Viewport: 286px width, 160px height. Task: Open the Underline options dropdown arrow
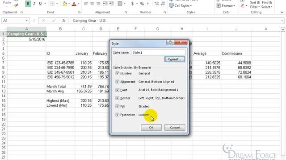(x=45, y=4)
